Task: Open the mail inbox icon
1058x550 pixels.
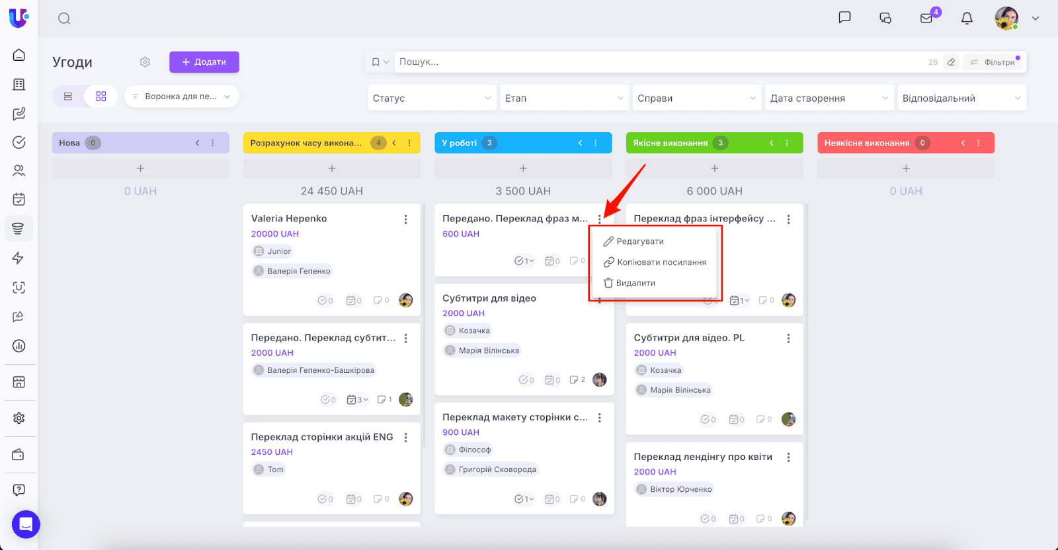Action: (x=926, y=19)
